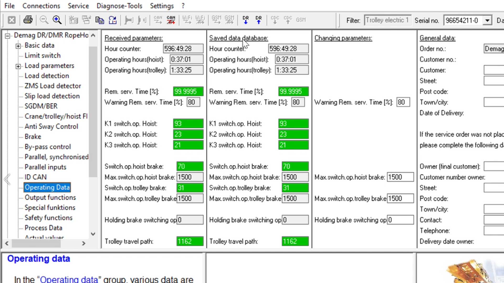The height and width of the screenshot is (283, 504).
Task: Click the printer icon
Action: tap(28, 20)
